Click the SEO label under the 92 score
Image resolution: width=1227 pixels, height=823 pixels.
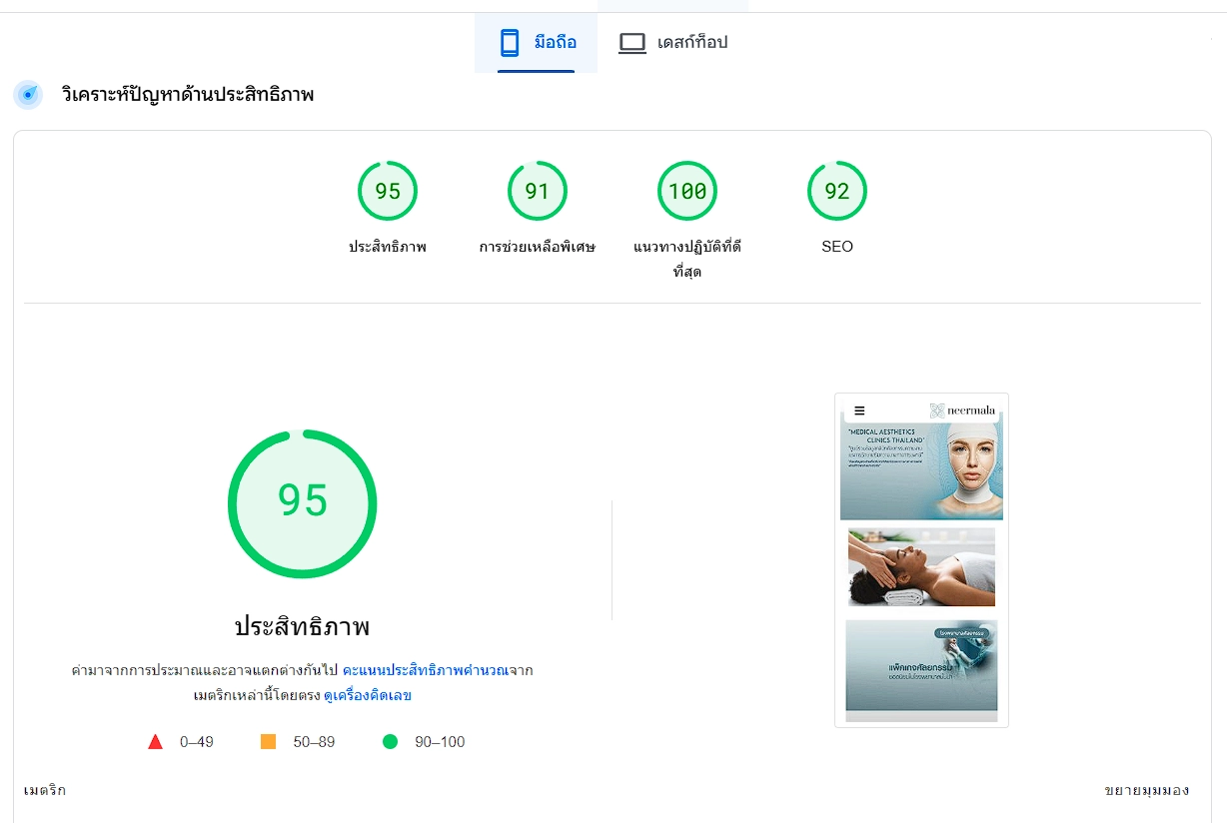[x=837, y=246]
